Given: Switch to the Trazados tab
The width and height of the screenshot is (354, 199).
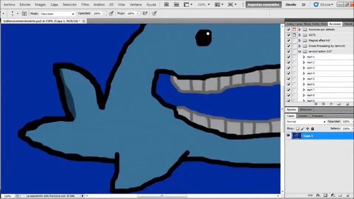Looking at the screenshot, I should click(x=317, y=116).
